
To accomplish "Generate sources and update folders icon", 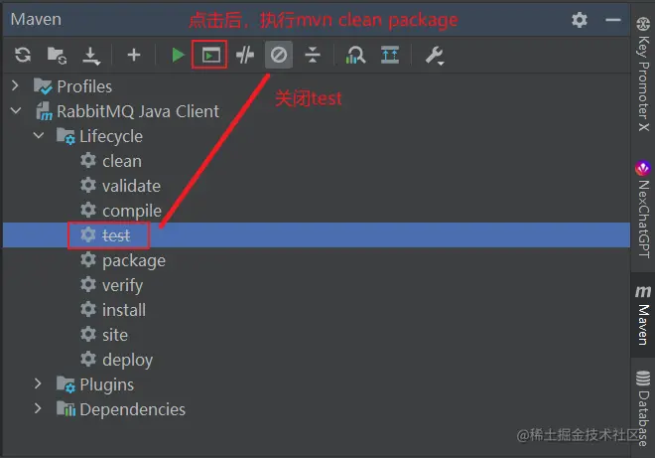I will (57, 55).
